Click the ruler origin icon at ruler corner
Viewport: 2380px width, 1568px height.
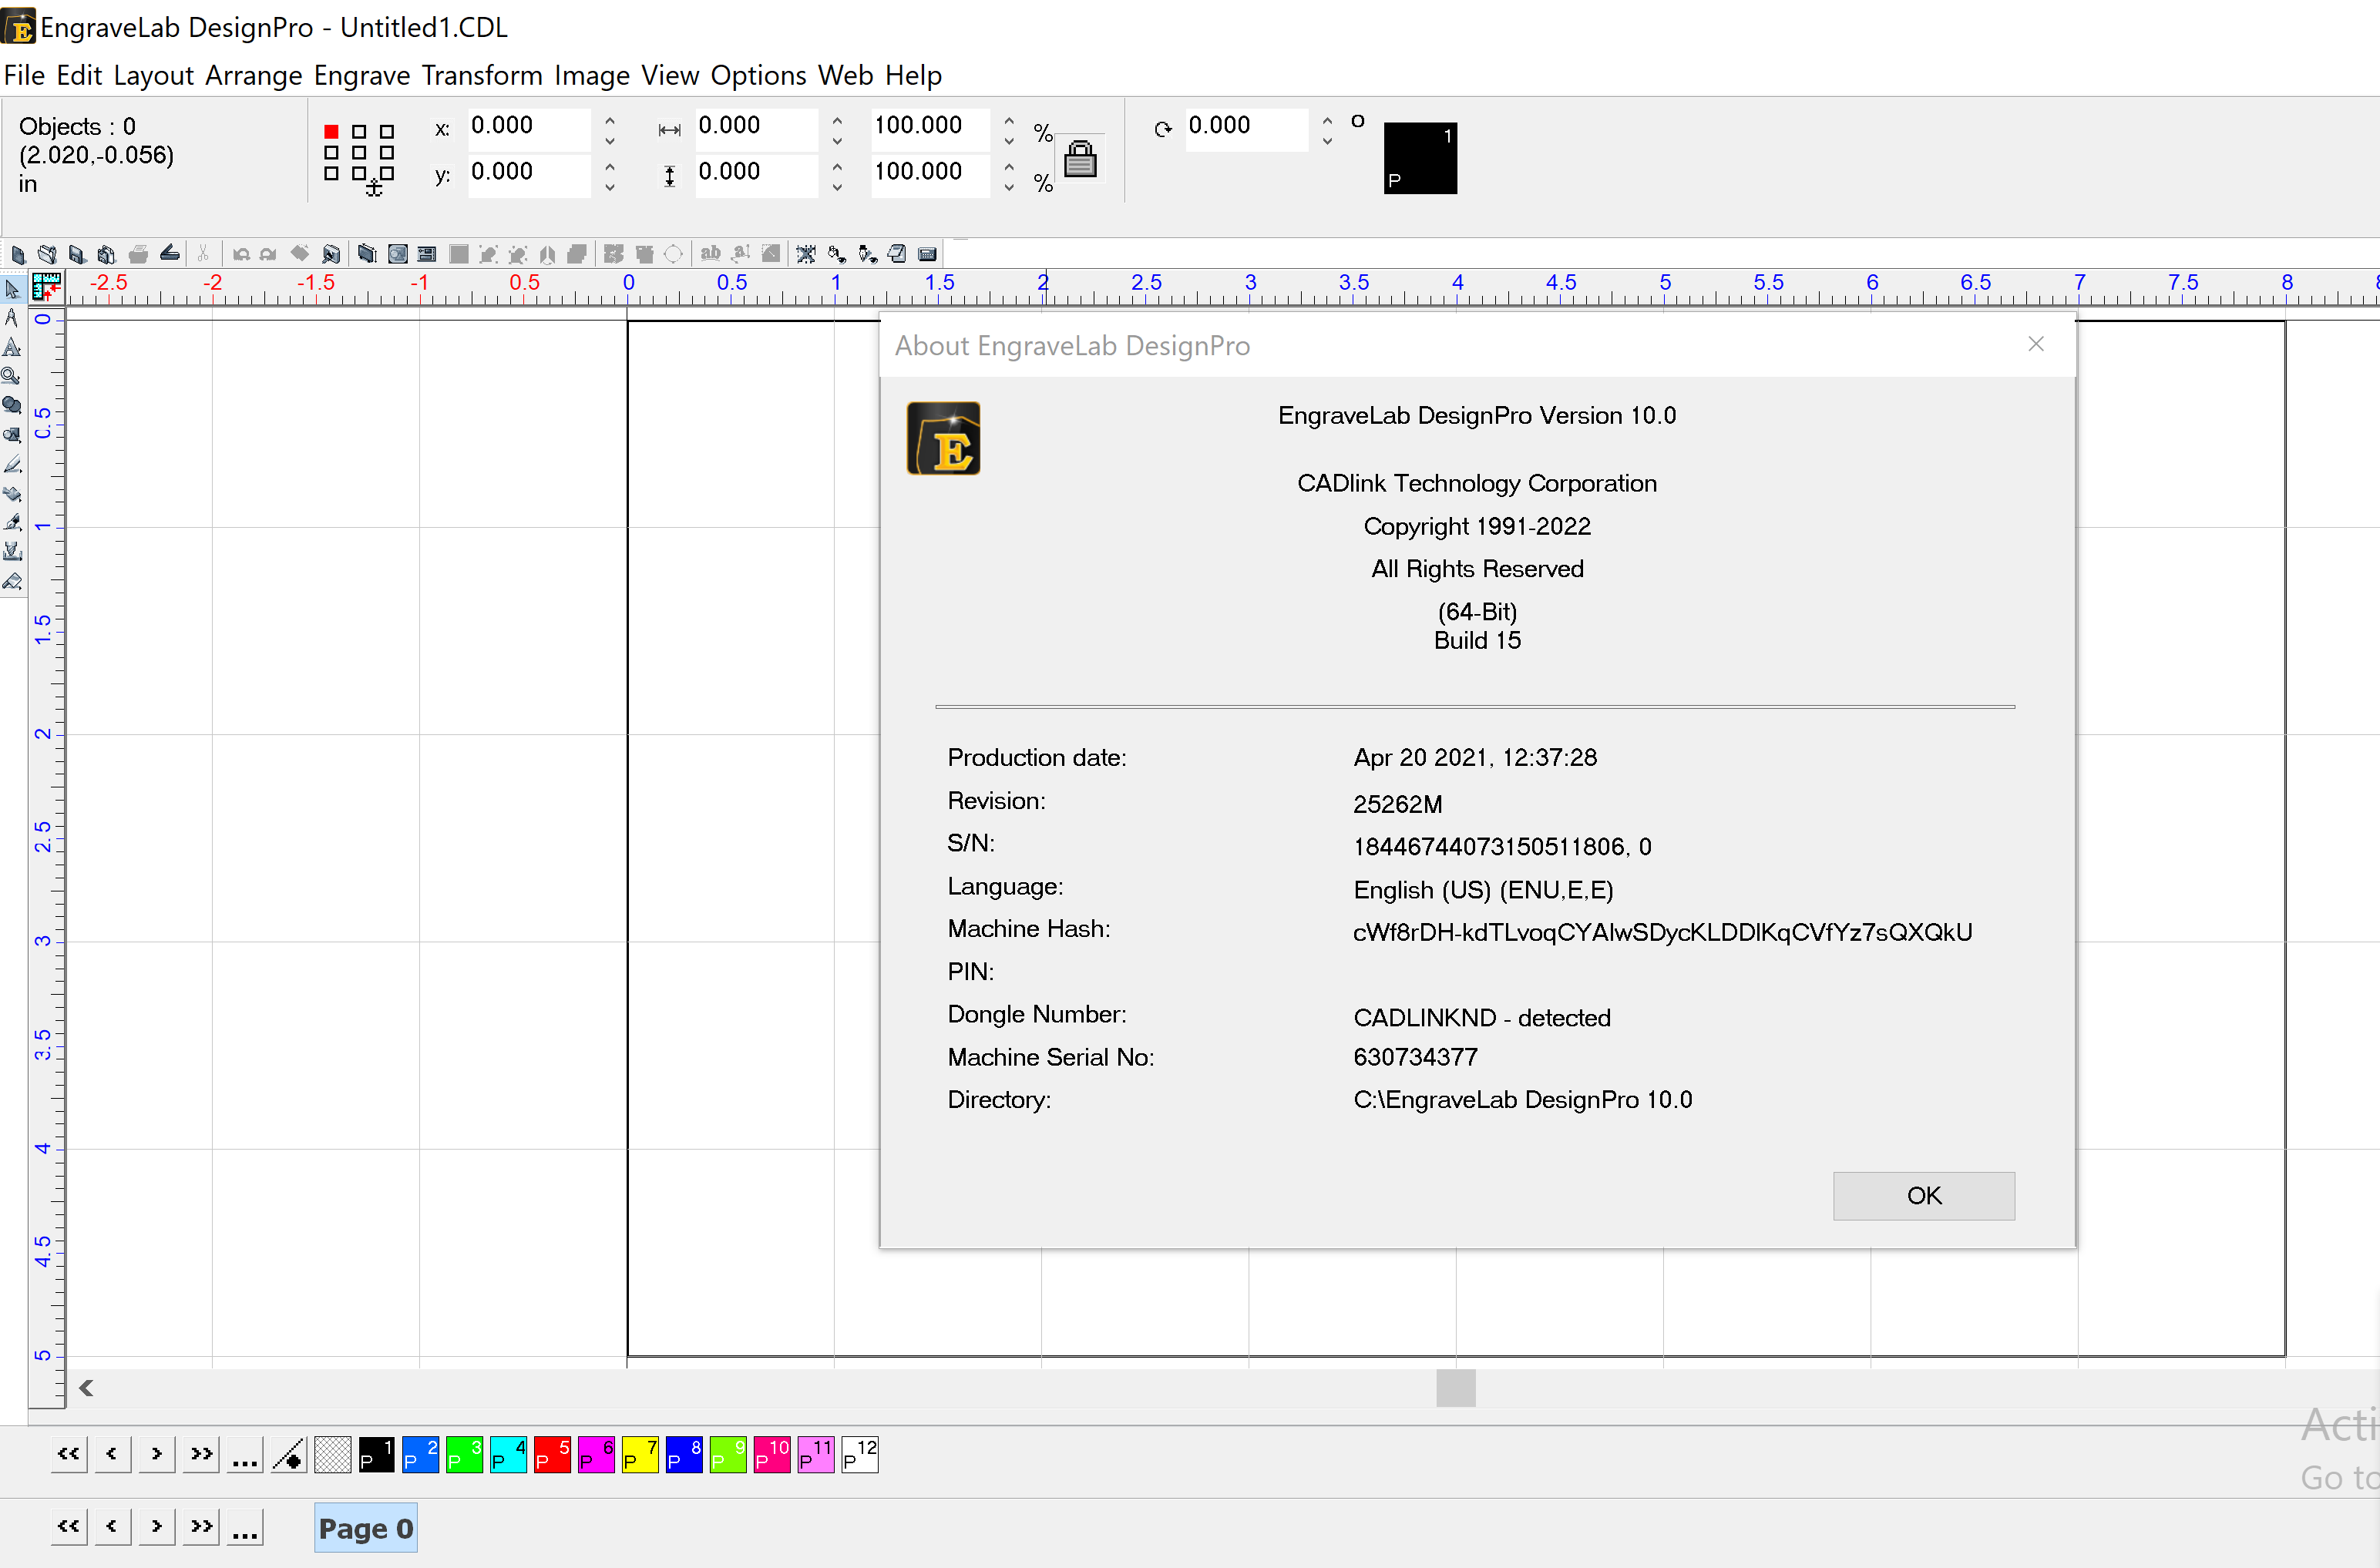(47, 287)
